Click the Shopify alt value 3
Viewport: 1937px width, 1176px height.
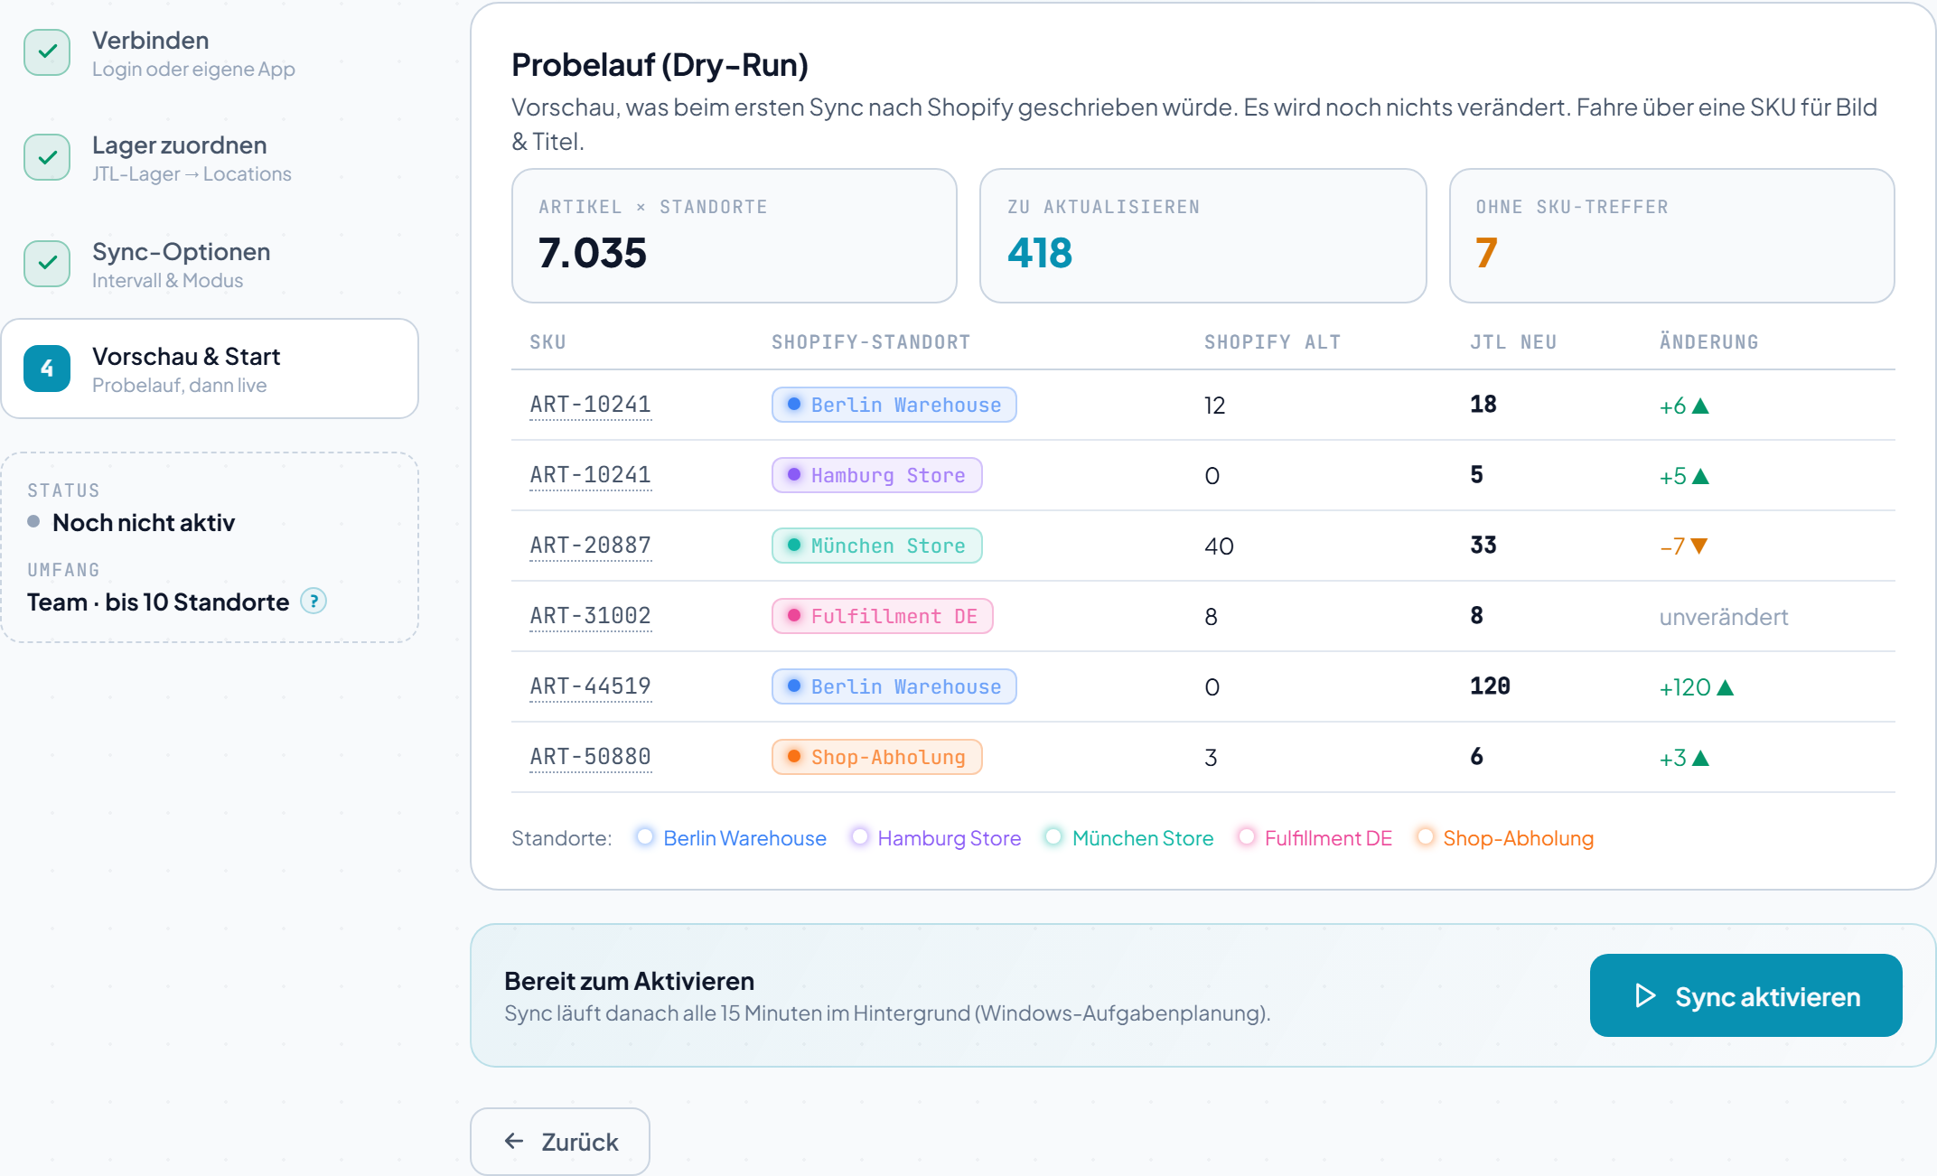(x=1211, y=757)
